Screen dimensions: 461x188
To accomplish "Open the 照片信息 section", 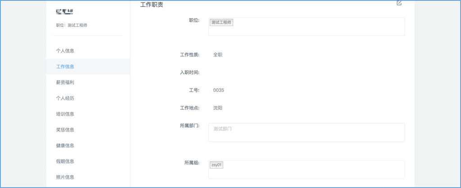I will [x=65, y=177].
